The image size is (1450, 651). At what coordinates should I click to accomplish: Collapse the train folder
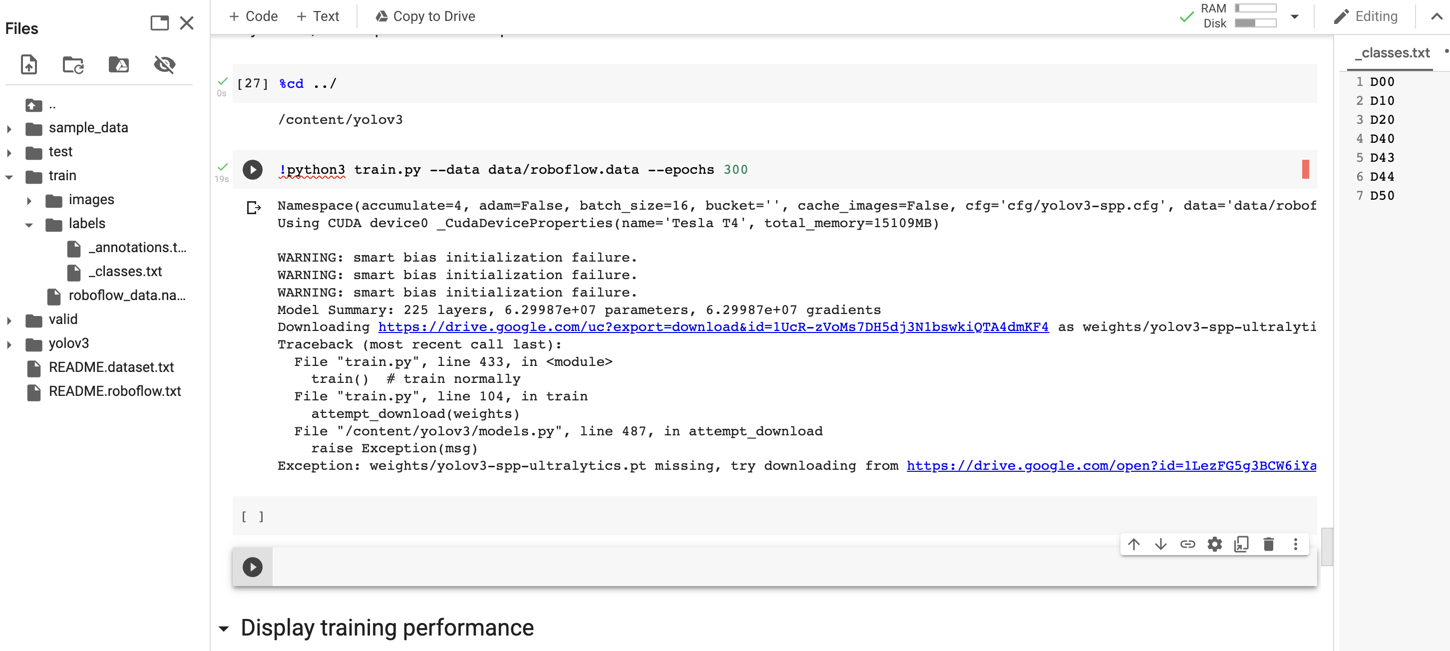(x=9, y=176)
